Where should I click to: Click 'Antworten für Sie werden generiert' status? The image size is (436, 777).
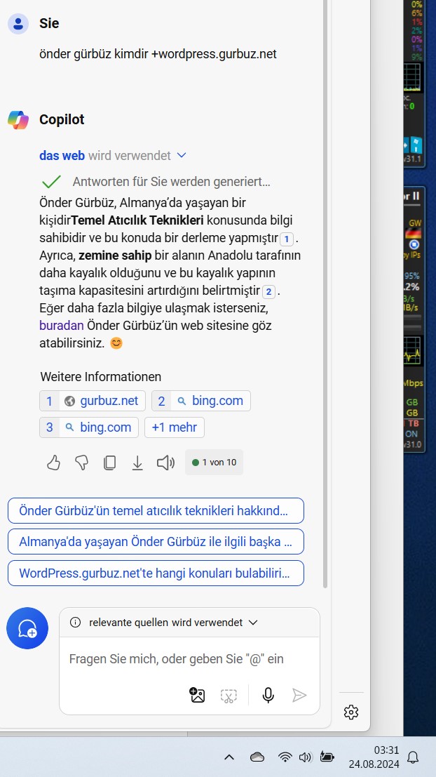pos(171,182)
